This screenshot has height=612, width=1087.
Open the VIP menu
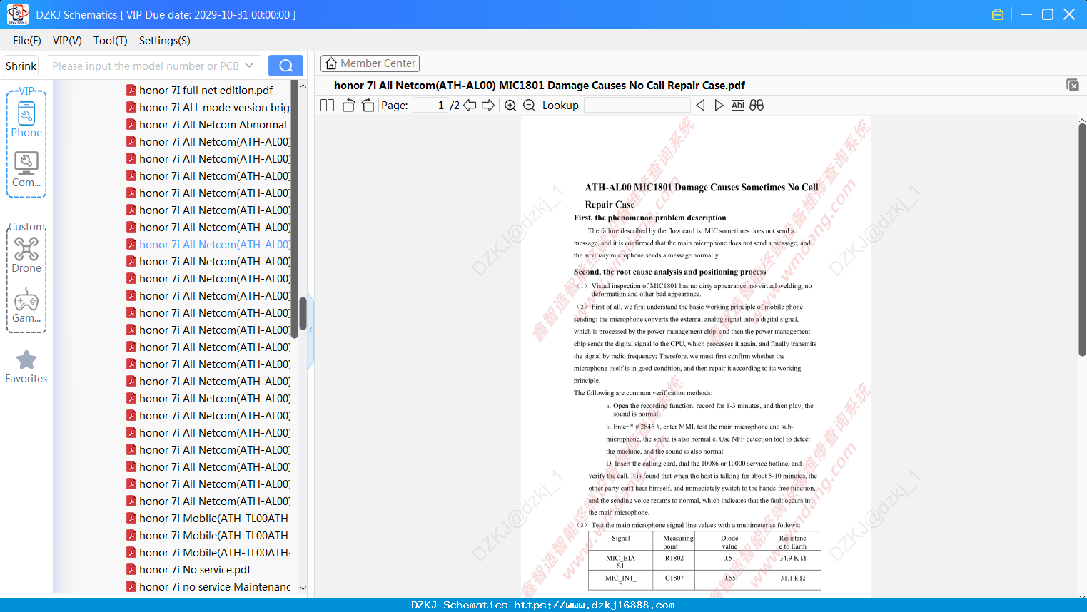[67, 41]
